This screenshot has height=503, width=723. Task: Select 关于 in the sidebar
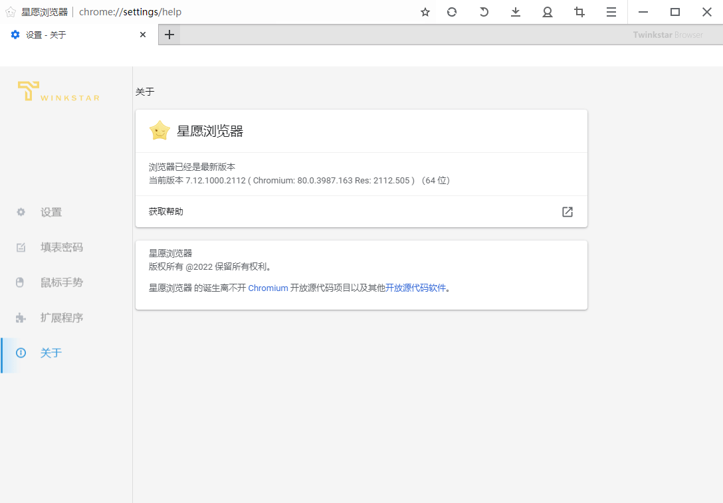51,353
